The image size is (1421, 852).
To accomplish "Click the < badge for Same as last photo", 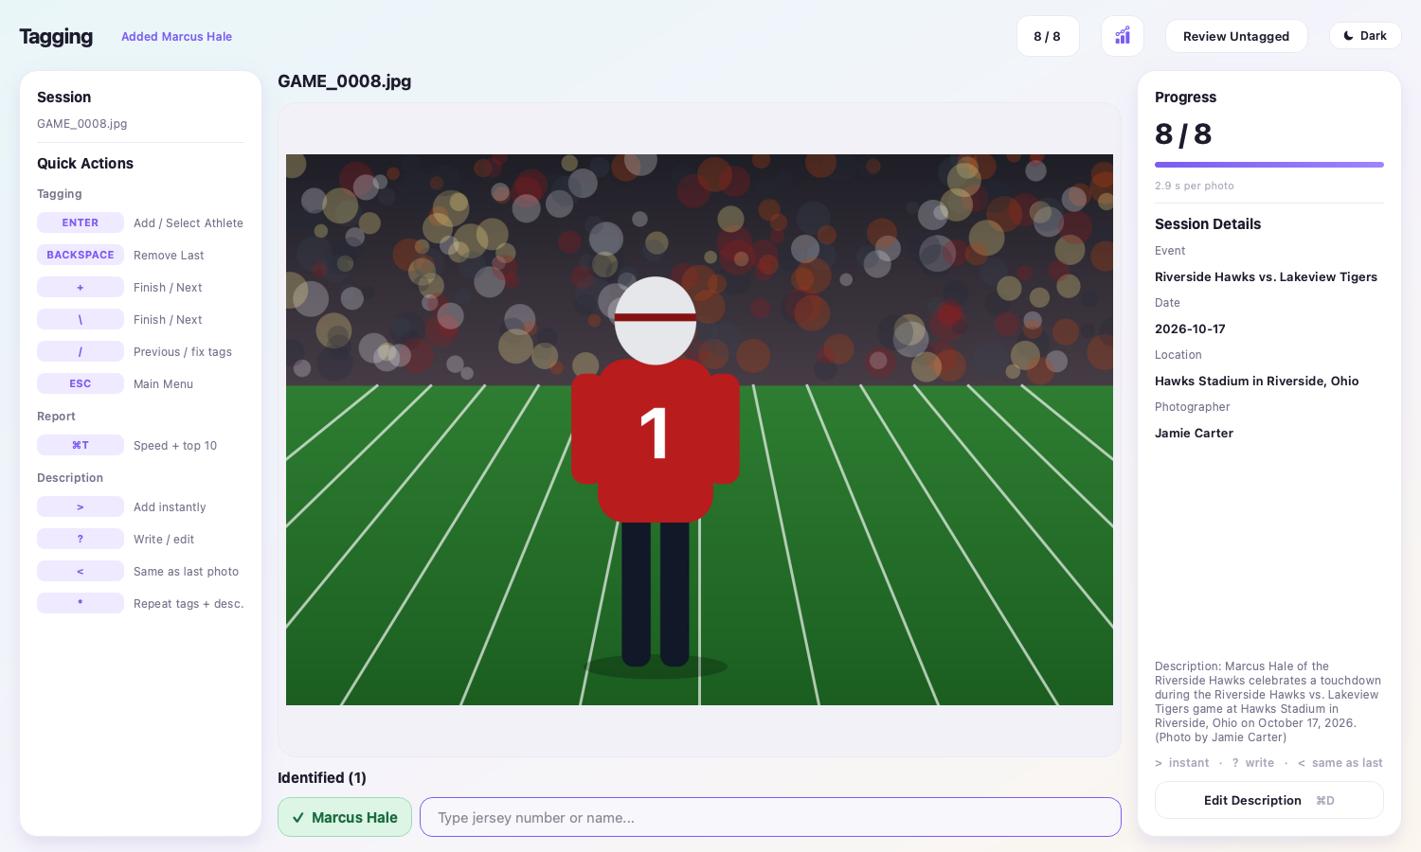I will tap(81, 571).
